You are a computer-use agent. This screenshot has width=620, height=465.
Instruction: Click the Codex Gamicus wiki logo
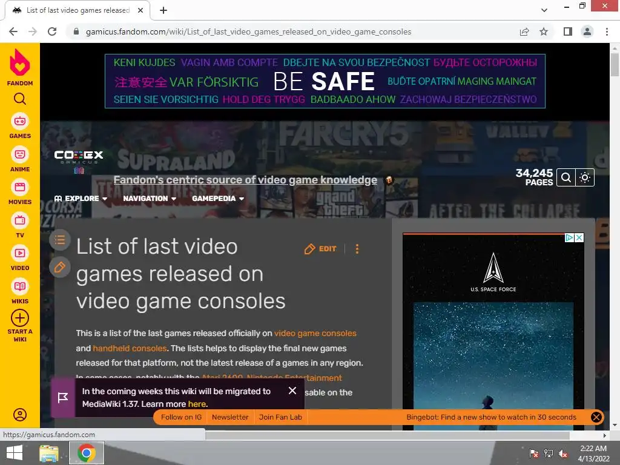click(79, 162)
